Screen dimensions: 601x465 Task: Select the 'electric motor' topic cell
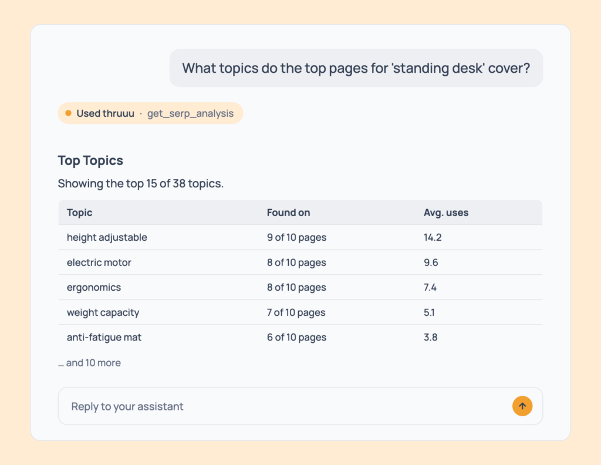click(99, 262)
